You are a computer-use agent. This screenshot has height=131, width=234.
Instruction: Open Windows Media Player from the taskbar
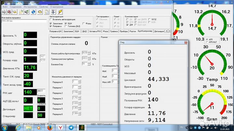39,128
